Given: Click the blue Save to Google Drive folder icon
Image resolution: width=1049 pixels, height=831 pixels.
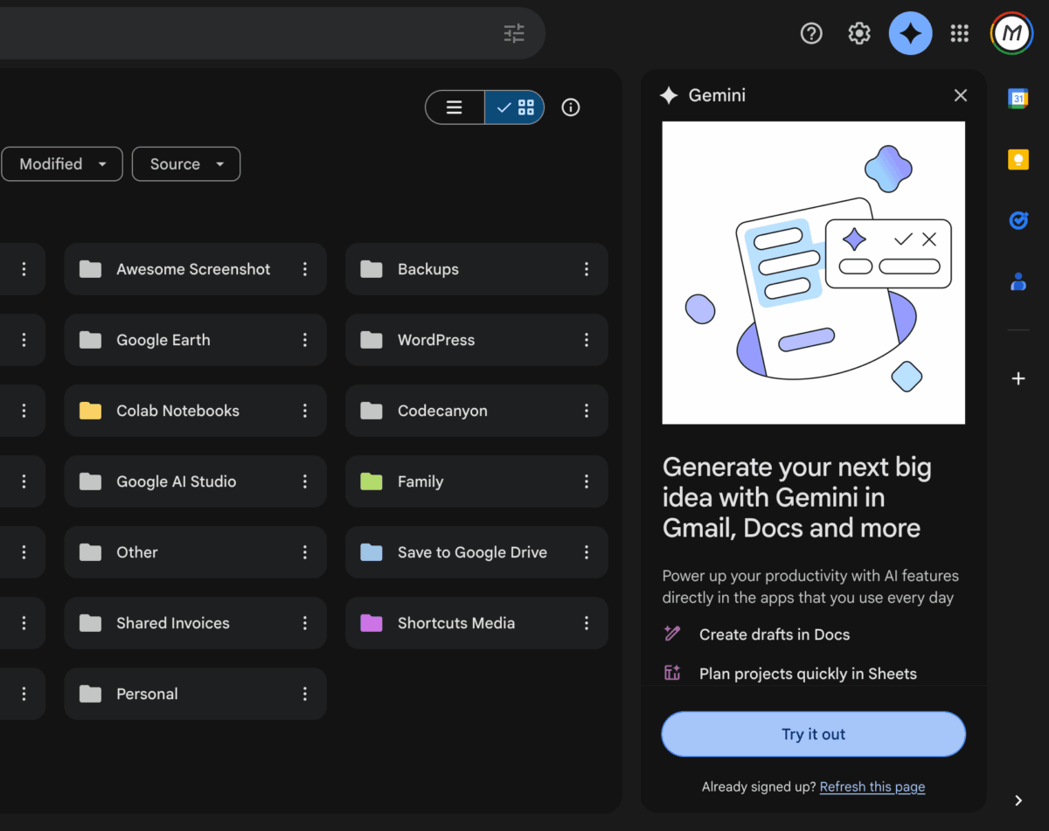Looking at the screenshot, I should pos(372,552).
